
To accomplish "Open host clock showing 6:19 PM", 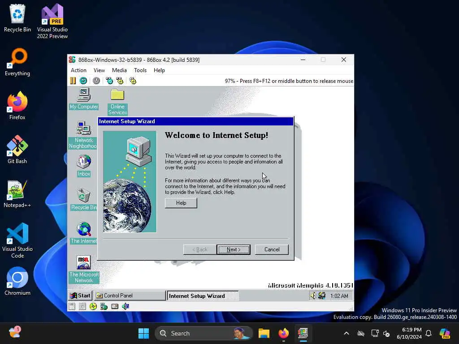I will point(409,333).
